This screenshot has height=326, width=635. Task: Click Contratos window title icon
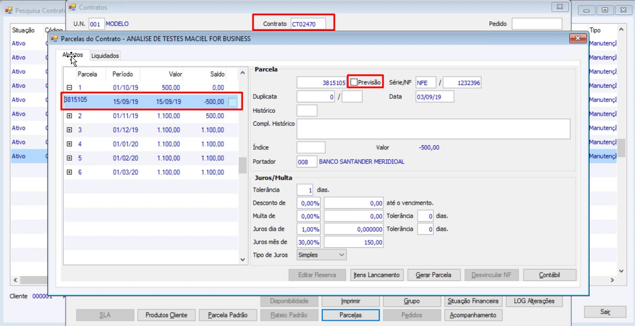click(72, 7)
